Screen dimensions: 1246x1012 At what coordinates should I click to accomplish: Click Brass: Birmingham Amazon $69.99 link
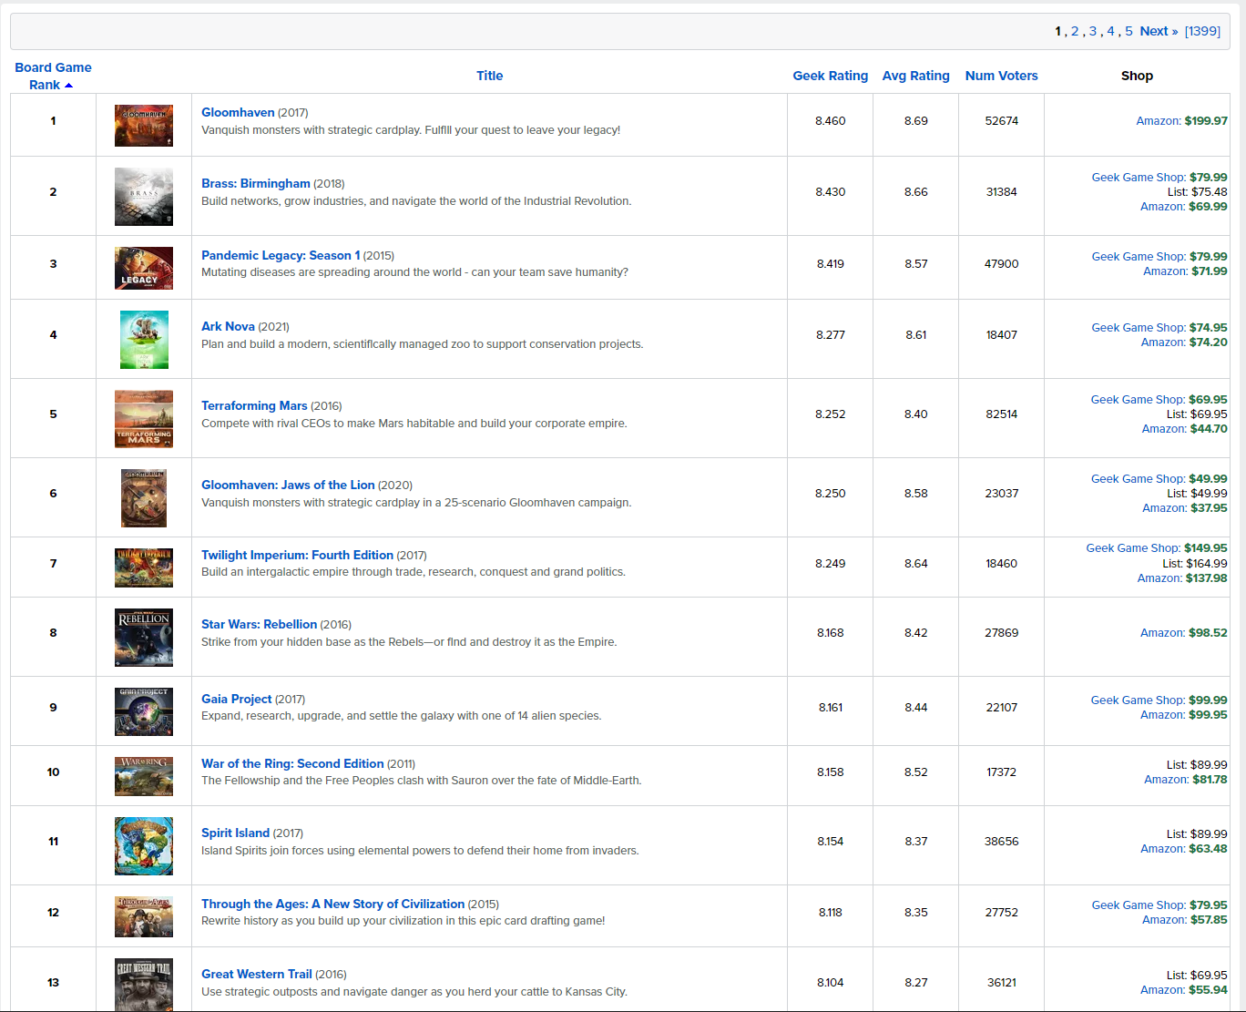coord(1184,206)
